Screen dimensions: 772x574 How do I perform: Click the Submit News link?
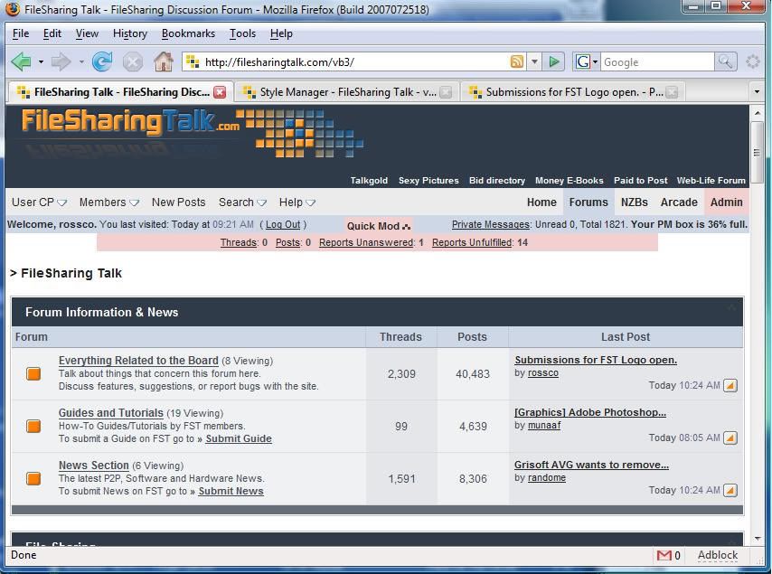(x=231, y=491)
